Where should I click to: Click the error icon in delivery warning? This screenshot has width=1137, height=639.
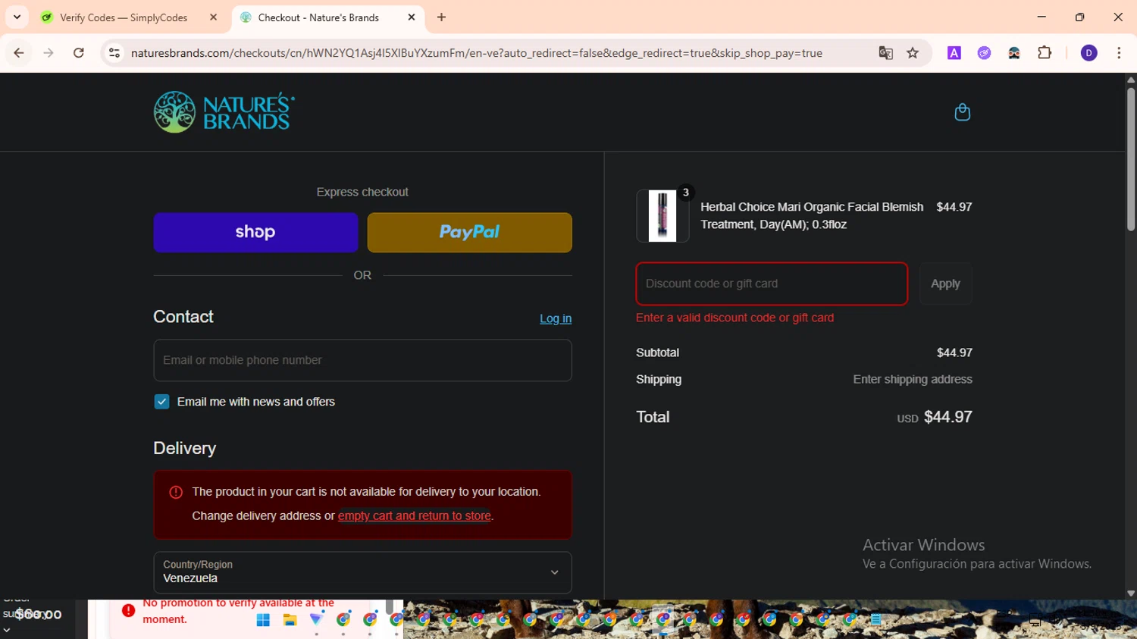pyautogui.click(x=176, y=492)
